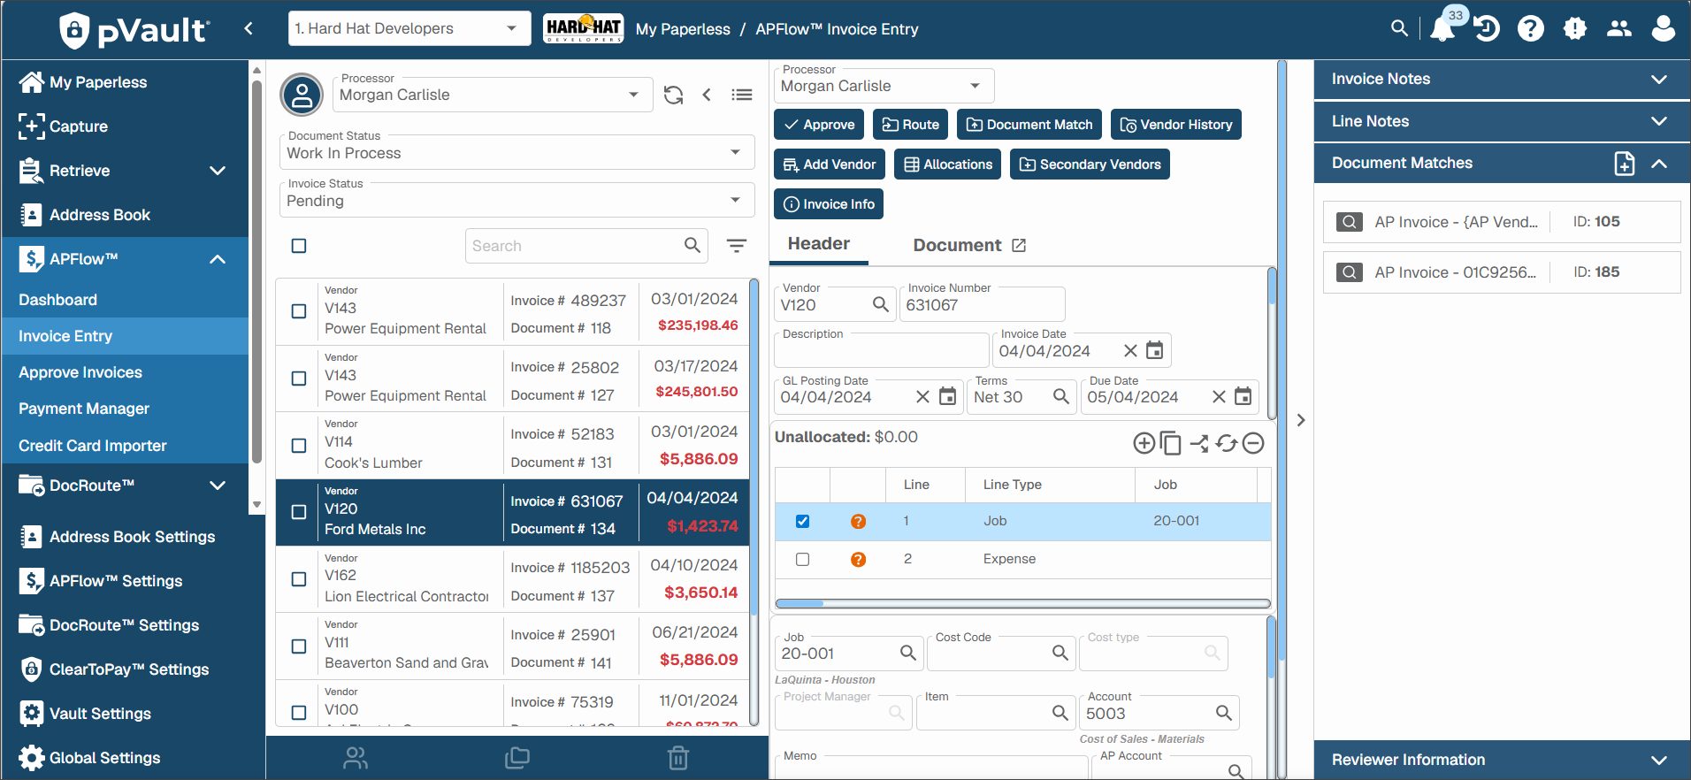Check the Invoice 489237 row checkbox
The height and width of the screenshot is (780, 1691).
[299, 311]
